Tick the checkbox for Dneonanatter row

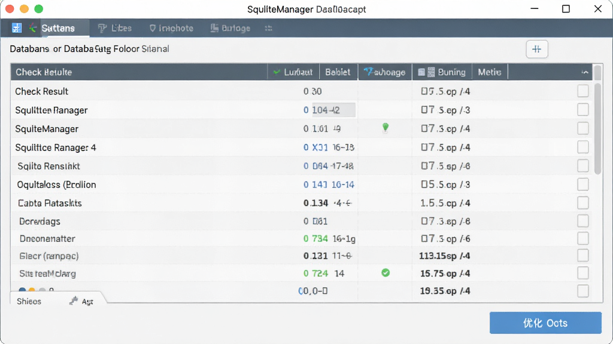(583, 238)
